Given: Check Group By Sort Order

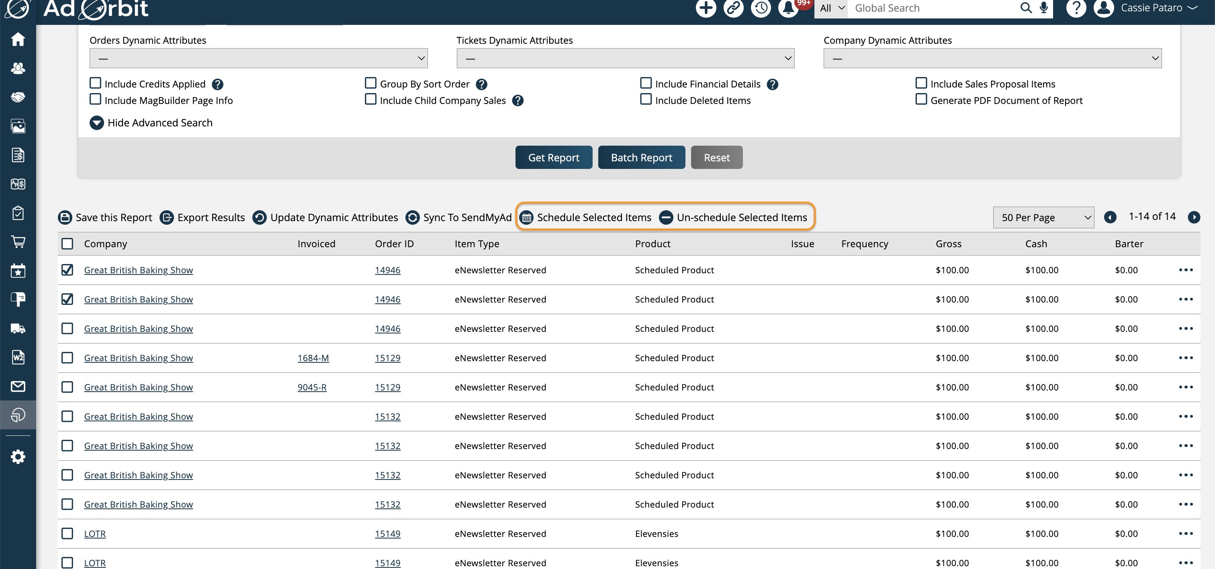Looking at the screenshot, I should 371,83.
